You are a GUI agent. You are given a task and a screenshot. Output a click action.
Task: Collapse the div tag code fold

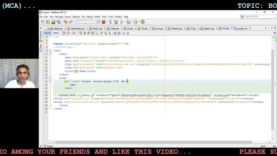pos(50,81)
